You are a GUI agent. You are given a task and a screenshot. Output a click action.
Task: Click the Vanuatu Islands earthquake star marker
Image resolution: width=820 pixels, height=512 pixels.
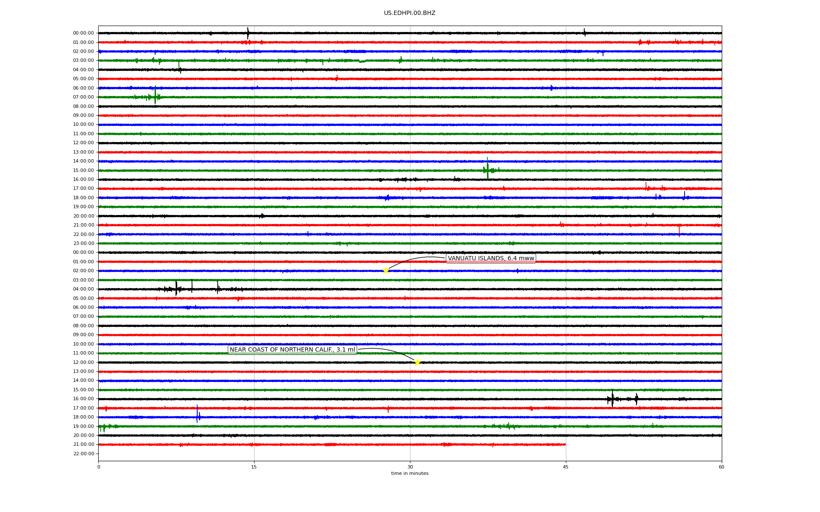(386, 271)
